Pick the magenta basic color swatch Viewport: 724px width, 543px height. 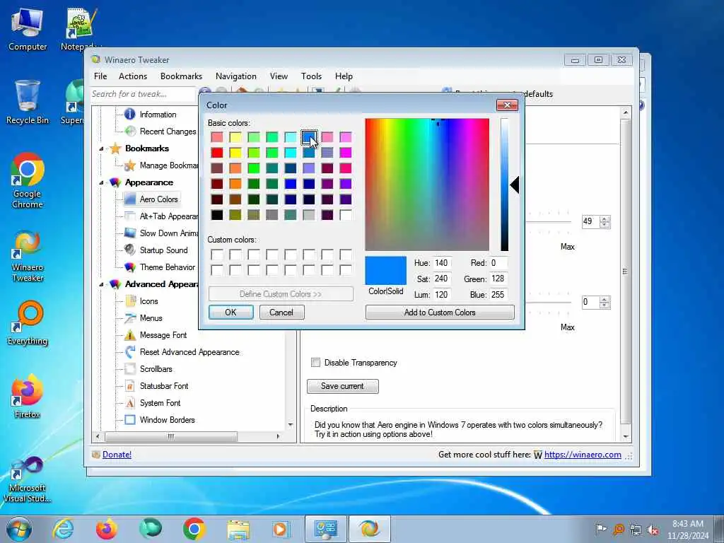pos(345,153)
